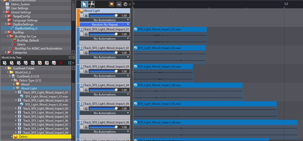The width and height of the screenshot is (303, 141).
Task: Toggle automation graph icon on Track_SFX_Light_Wood_Impact_01
Action: click(82, 34)
